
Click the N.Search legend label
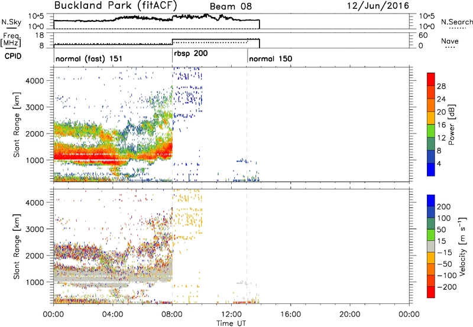(x=456, y=22)
